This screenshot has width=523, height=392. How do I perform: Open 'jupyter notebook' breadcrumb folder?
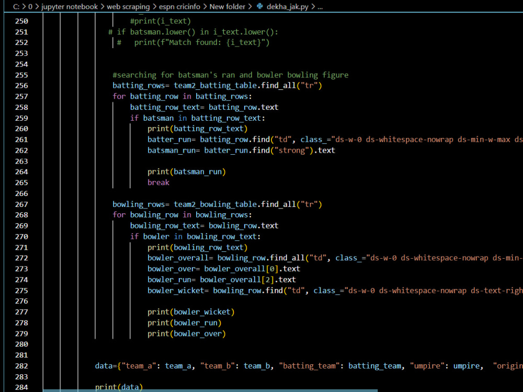tap(70, 7)
